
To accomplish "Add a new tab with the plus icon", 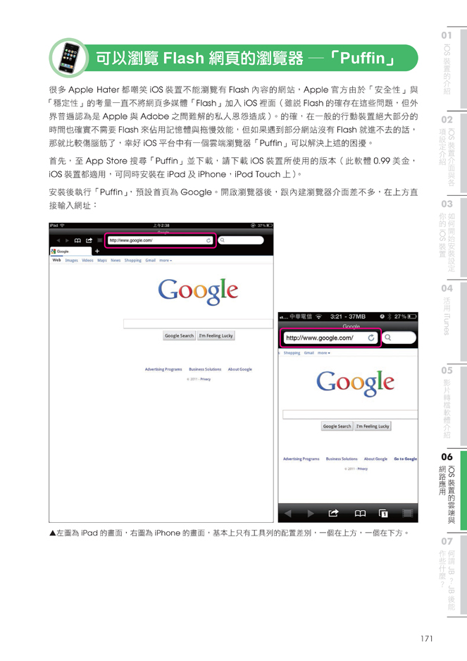I will pos(97,251).
